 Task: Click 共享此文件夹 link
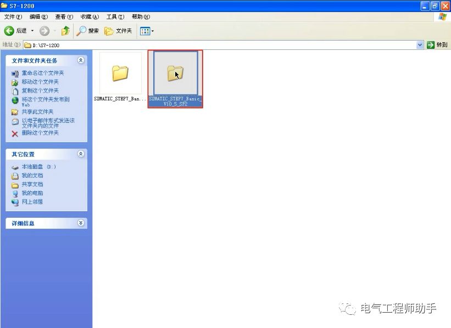(37, 112)
